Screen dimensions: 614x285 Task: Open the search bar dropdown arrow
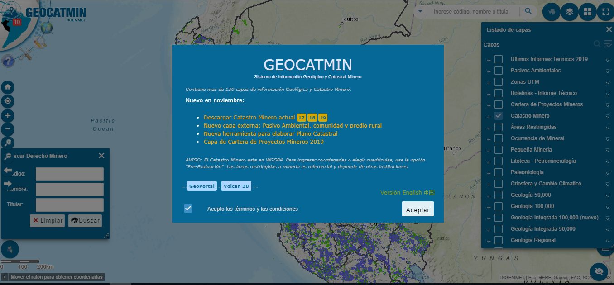[x=420, y=11]
